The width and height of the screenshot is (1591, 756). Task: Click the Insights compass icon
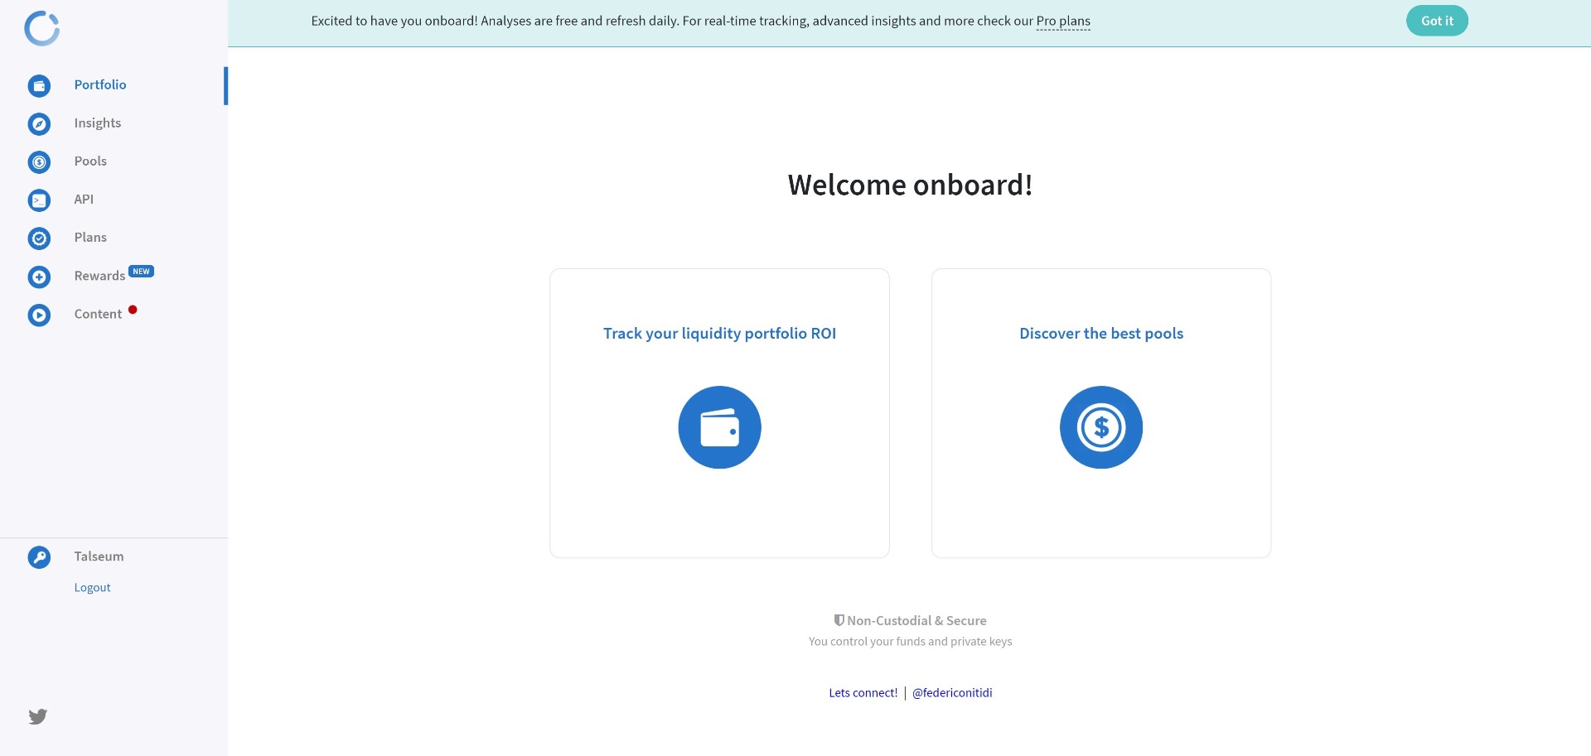(39, 123)
